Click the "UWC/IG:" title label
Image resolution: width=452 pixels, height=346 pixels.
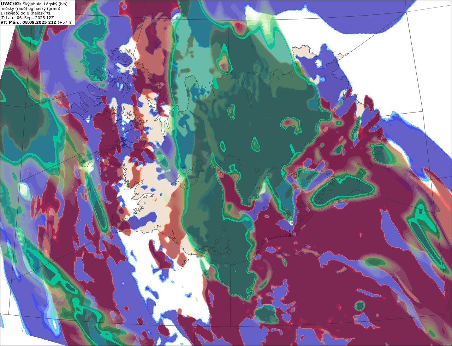click(11, 4)
